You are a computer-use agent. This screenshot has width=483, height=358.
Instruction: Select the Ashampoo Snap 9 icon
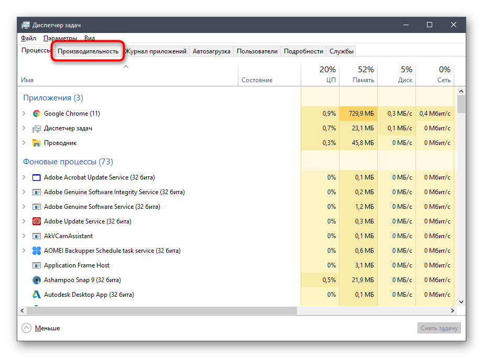click(37, 280)
